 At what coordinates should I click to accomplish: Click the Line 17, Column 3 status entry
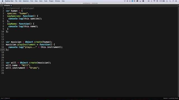pos(5,98)
